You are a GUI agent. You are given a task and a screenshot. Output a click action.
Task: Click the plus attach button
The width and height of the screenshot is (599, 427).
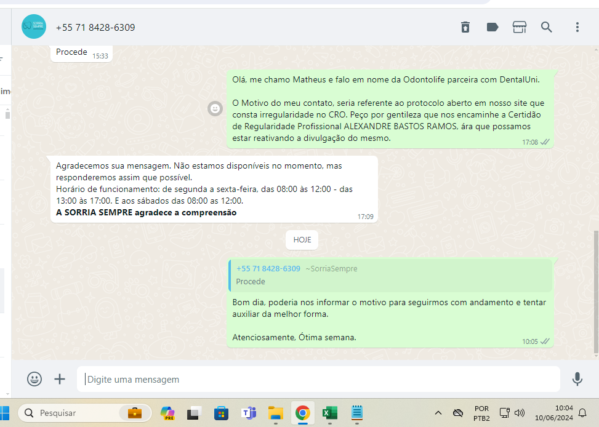point(60,379)
